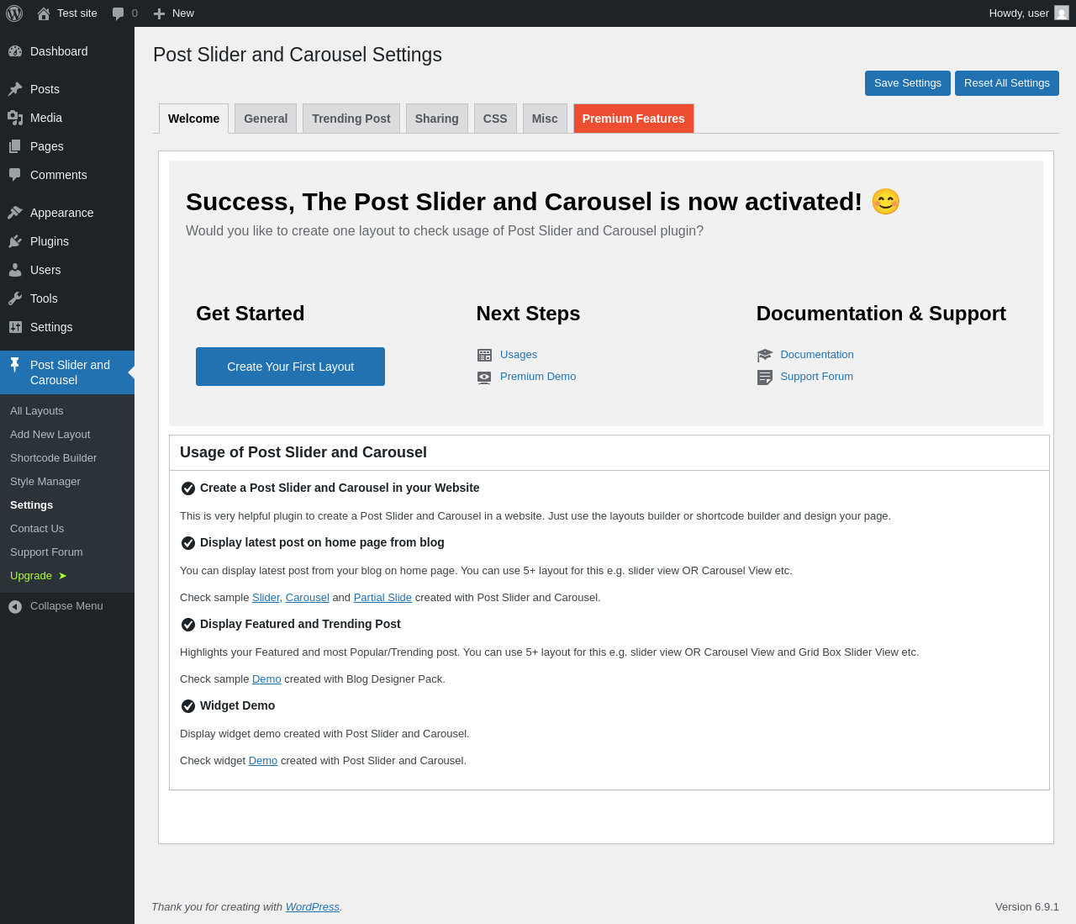The height and width of the screenshot is (924, 1076).
Task: Open the New content dropdown
Action: pos(174,13)
